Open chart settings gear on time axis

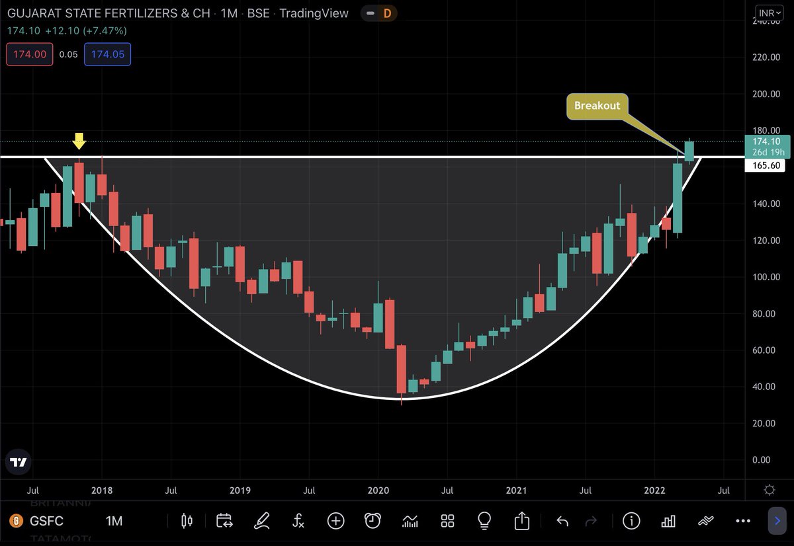(x=770, y=490)
